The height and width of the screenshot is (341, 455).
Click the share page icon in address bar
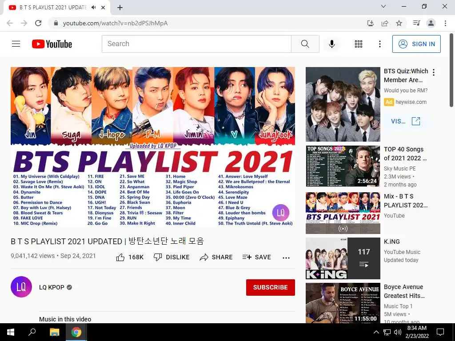coord(385,23)
